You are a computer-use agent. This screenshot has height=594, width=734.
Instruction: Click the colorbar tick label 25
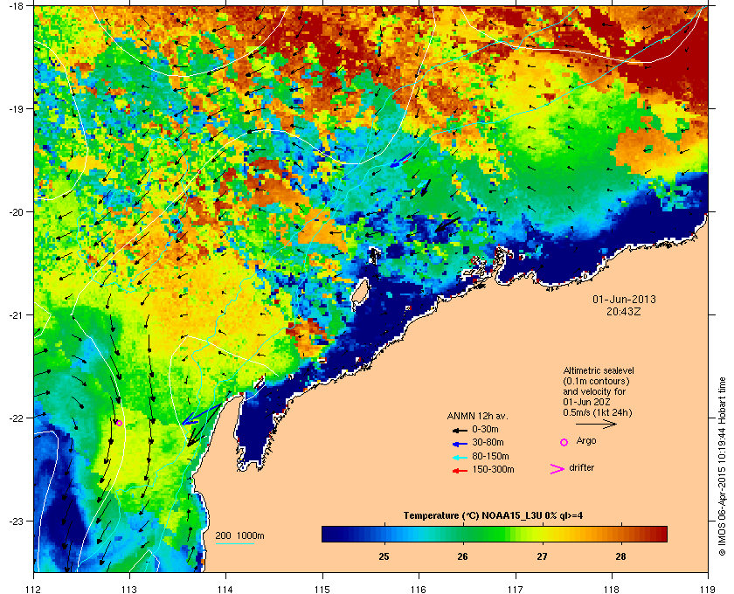tap(384, 556)
